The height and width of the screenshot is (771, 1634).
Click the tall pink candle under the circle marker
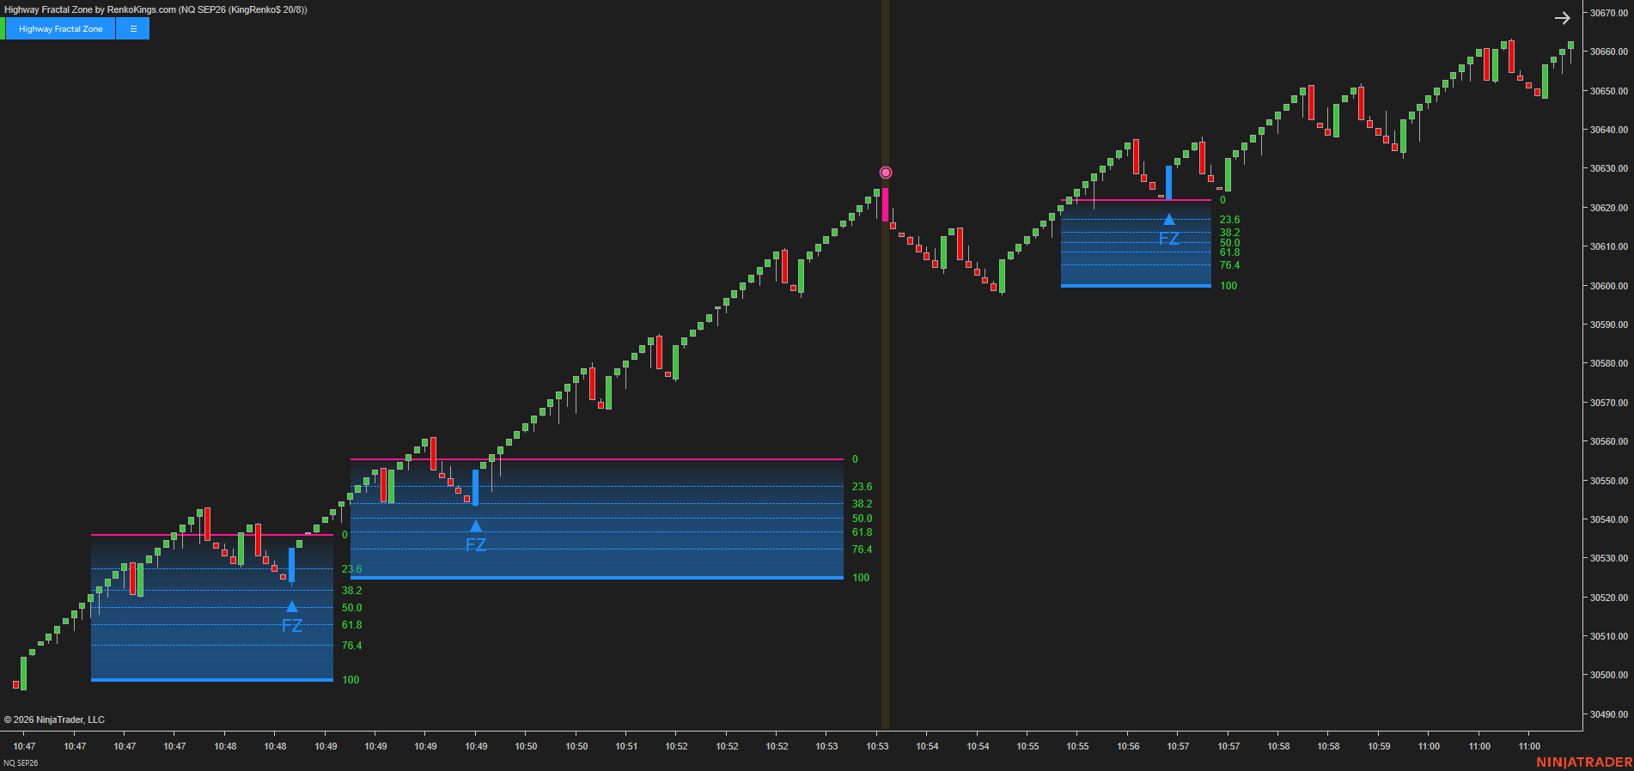point(886,204)
